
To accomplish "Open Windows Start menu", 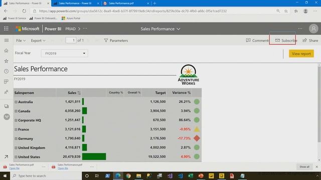I will click(x=5, y=175).
